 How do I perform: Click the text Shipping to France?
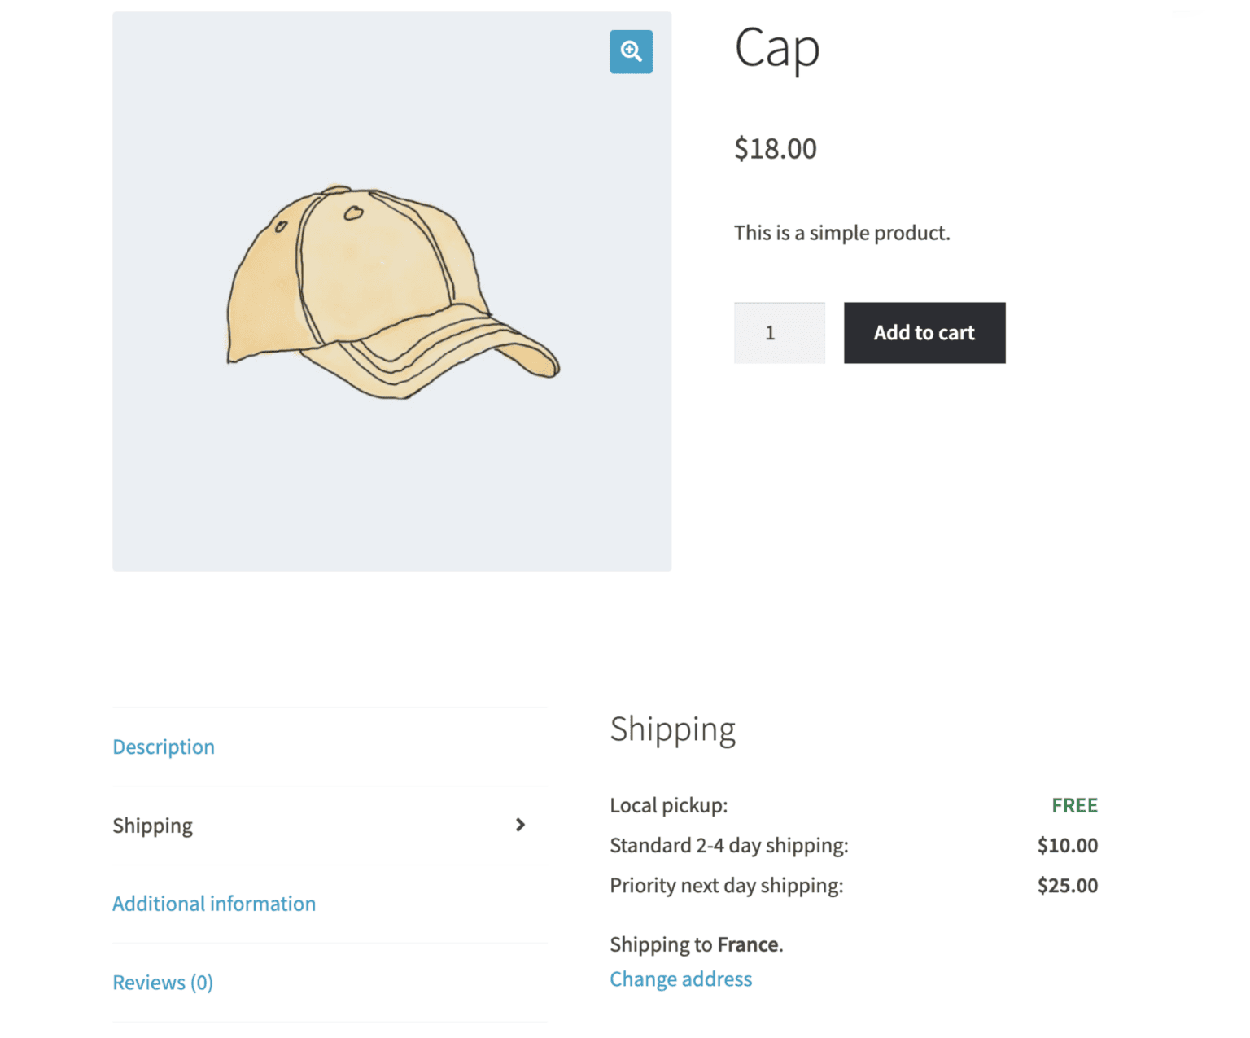point(696,944)
